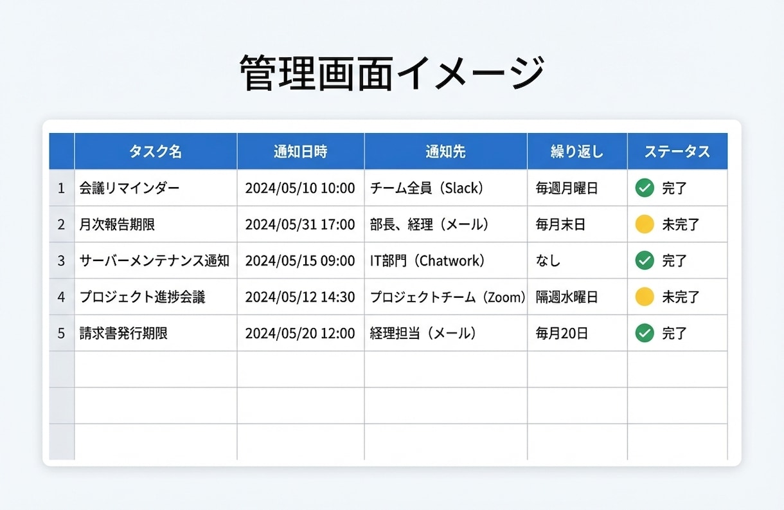Click the なし repeat cell
784x510 pixels.
(577, 260)
